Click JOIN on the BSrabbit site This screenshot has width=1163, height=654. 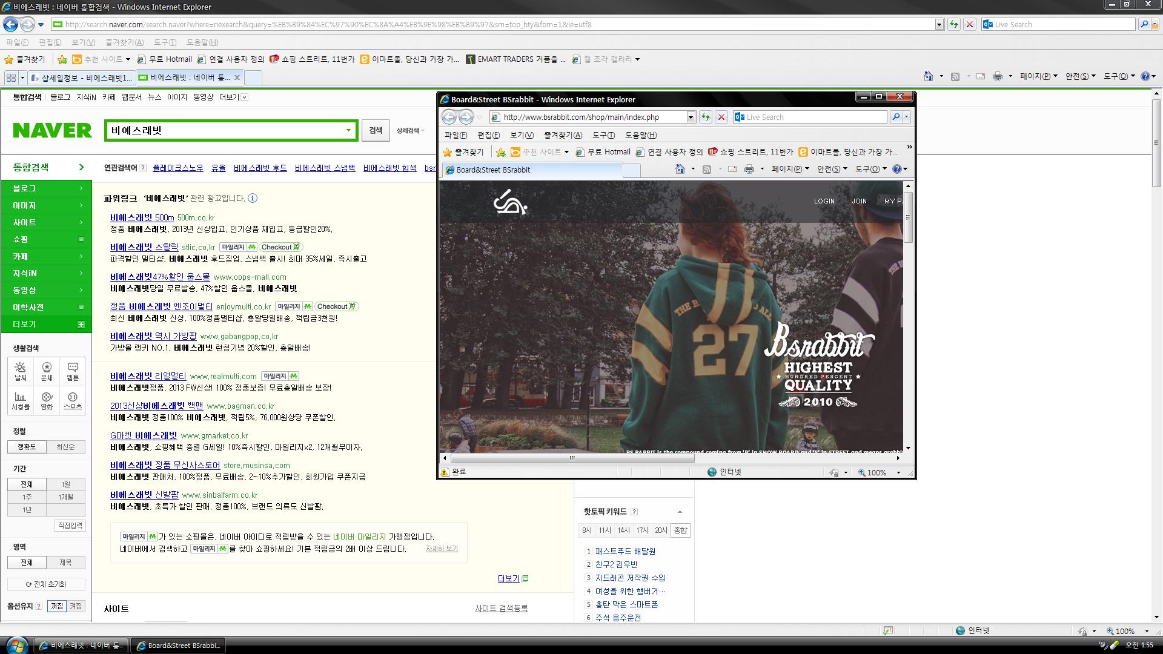[859, 201]
